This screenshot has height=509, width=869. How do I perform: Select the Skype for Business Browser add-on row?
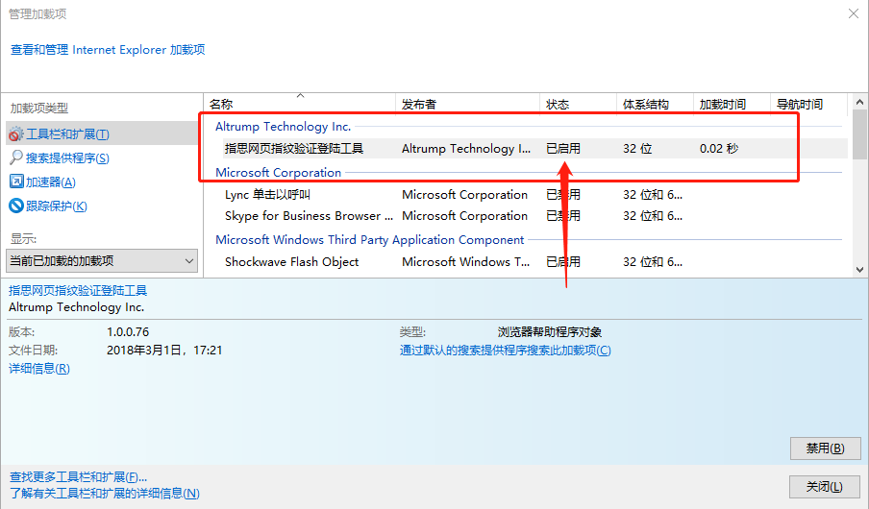pos(534,216)
